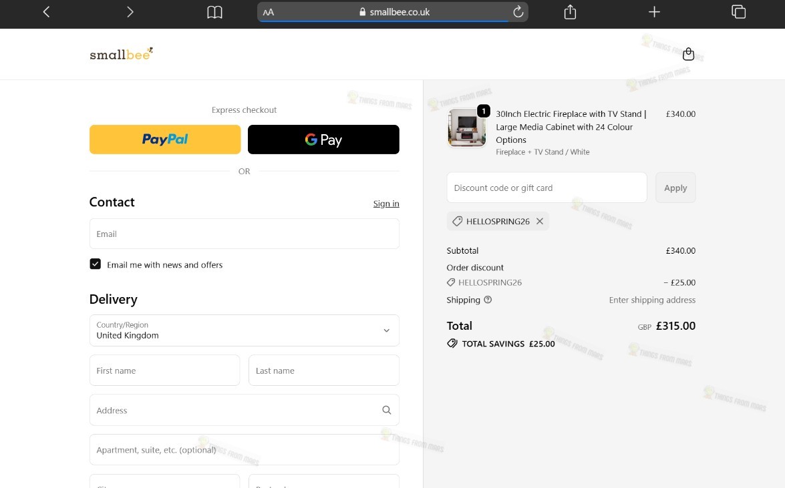Show all open tabs icon

(x=738, y=11)
